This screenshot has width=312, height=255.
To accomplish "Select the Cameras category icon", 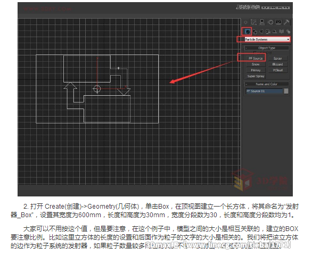I will point(268,31).
